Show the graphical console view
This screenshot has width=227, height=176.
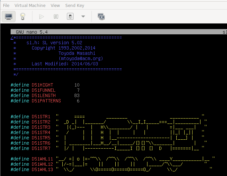coord(9,17)
